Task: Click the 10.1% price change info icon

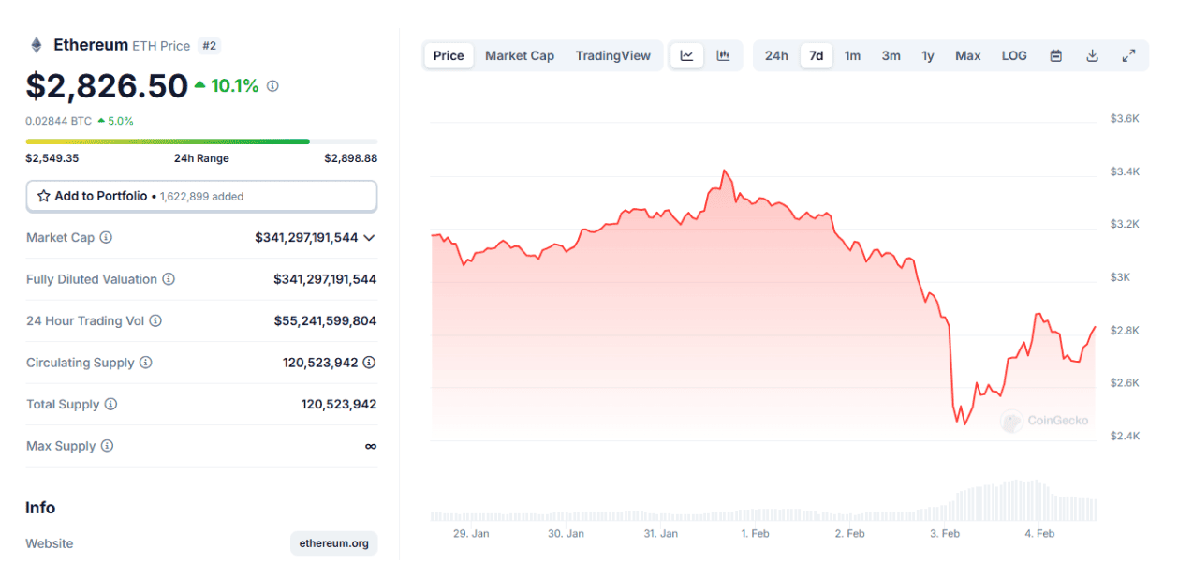Action: tap(271, 85)
